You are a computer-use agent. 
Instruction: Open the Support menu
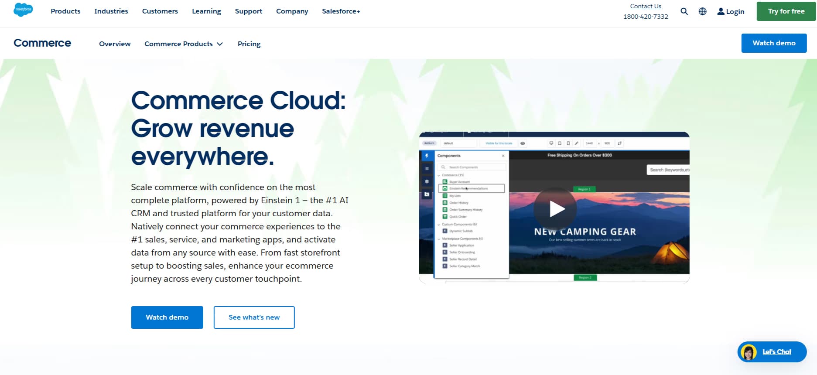coord(249,11)
